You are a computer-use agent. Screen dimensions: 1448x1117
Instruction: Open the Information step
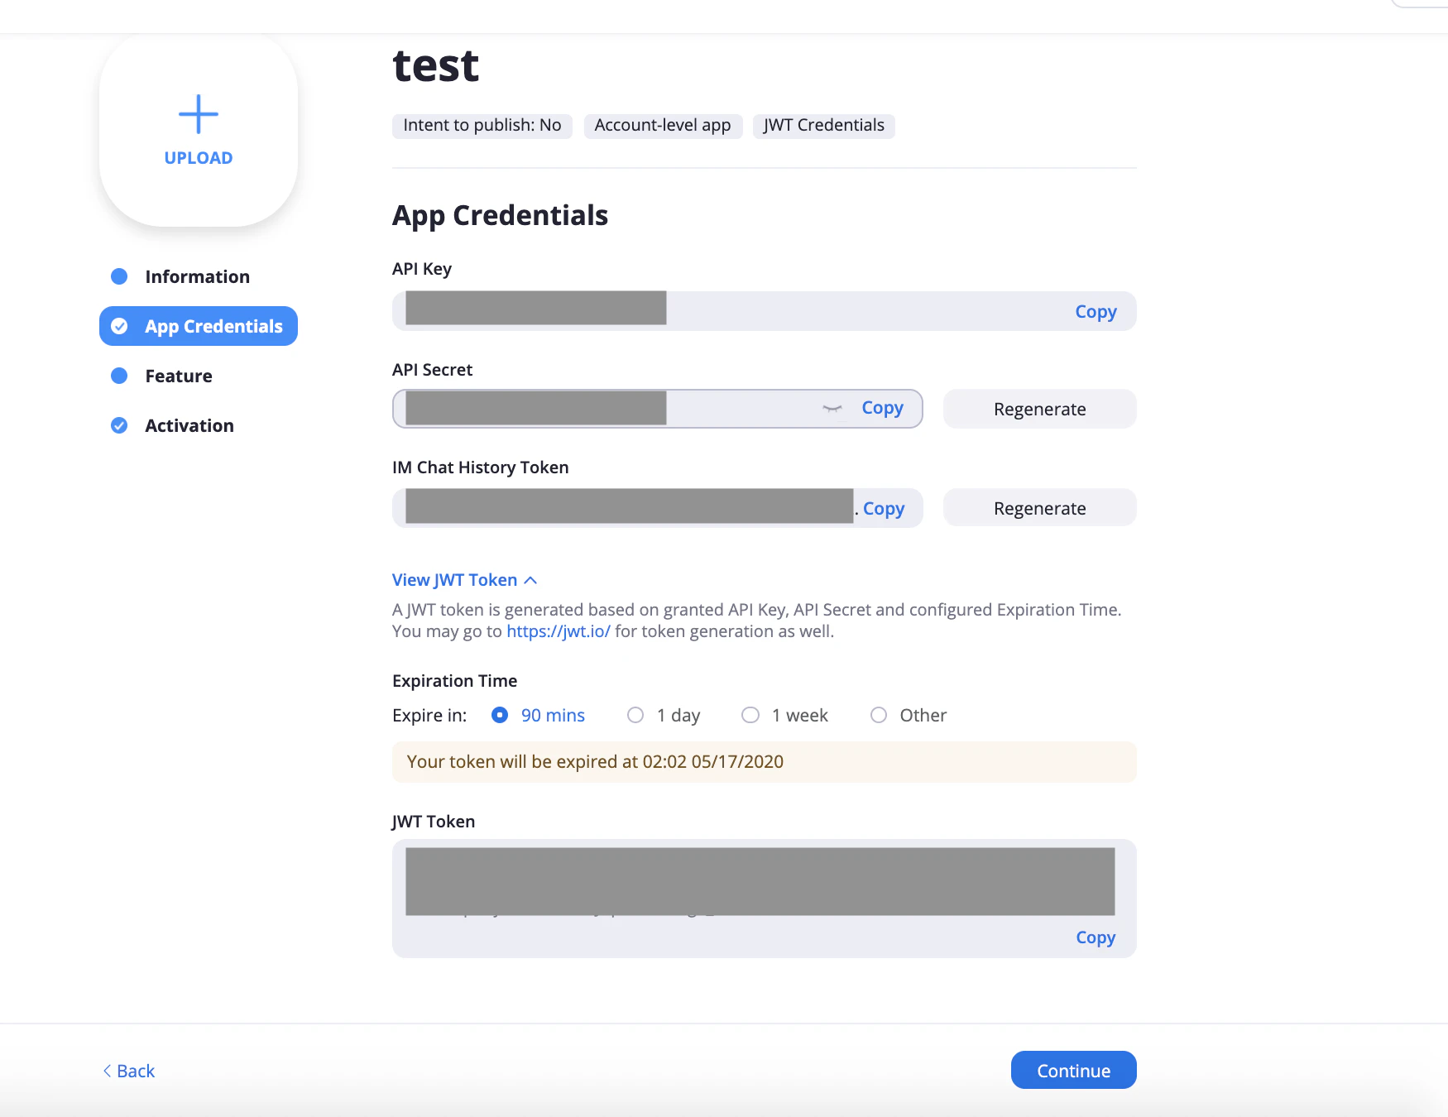click(199, 276)
